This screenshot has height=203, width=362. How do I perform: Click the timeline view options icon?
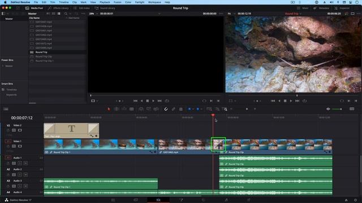click(x=6, y=109)
